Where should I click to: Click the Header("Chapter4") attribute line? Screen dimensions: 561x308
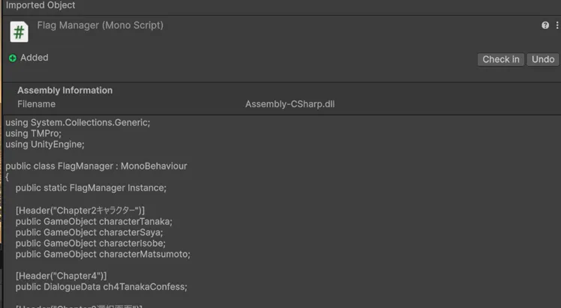pos(61,276)
